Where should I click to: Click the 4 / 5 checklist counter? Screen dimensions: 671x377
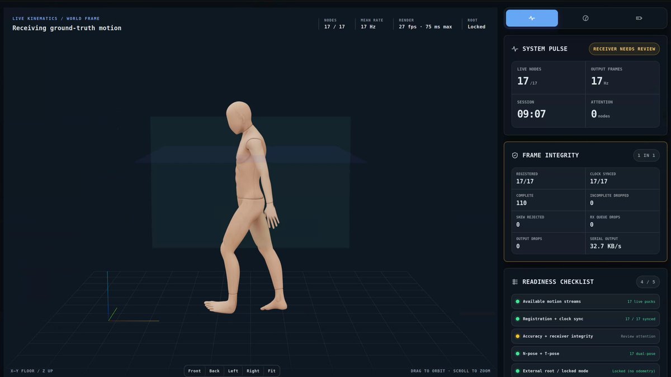pos(648,282)
